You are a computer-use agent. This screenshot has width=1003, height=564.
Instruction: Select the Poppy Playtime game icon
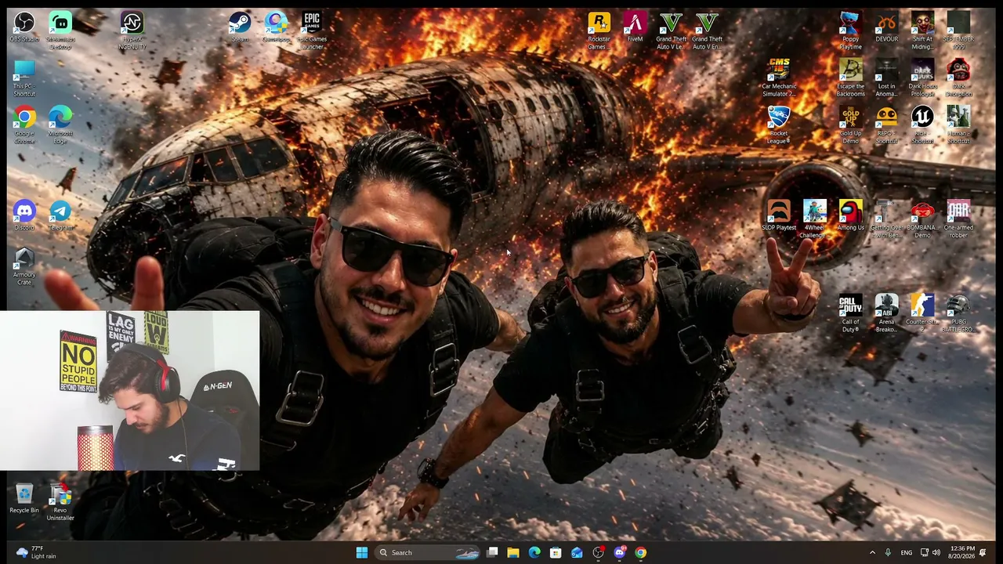[850, 31]
